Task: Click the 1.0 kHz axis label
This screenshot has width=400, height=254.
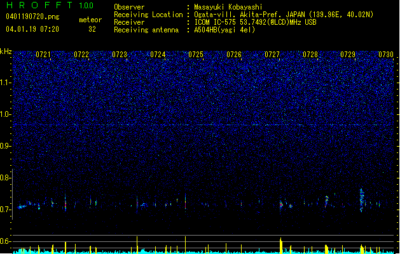Action: click(6, 114)
